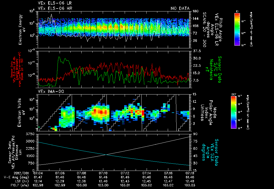Viewport: 274px width, 189px height.
Task: Click the F10.7 value 102.99
Action: point(60,185)
